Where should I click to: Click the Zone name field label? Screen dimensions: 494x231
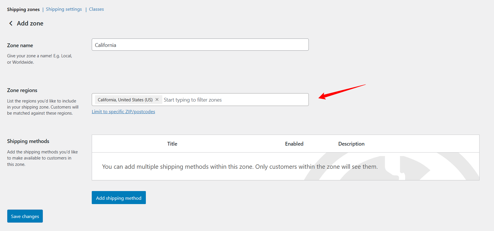pyautogui.click(x=20, y=45)
